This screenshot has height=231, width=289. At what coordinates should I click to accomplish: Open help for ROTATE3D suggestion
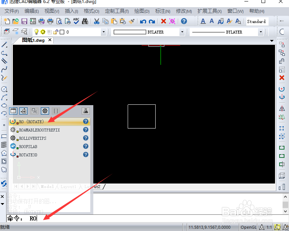[86, 155]
